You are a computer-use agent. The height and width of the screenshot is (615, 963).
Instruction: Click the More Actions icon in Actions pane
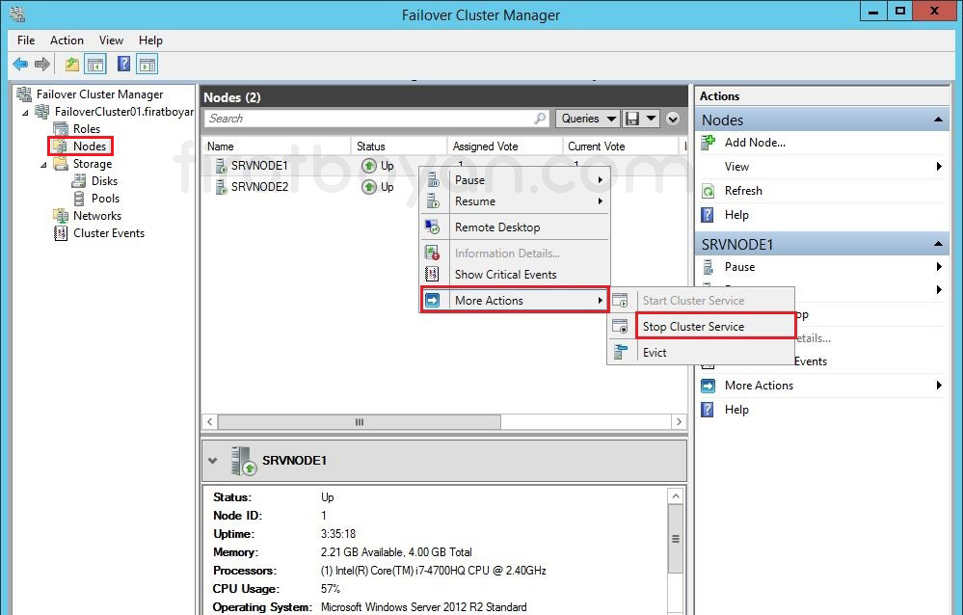point(709,386)
